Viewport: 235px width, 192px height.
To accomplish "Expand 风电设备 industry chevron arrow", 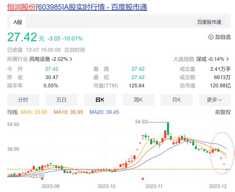I will click(x=71, y=59).
